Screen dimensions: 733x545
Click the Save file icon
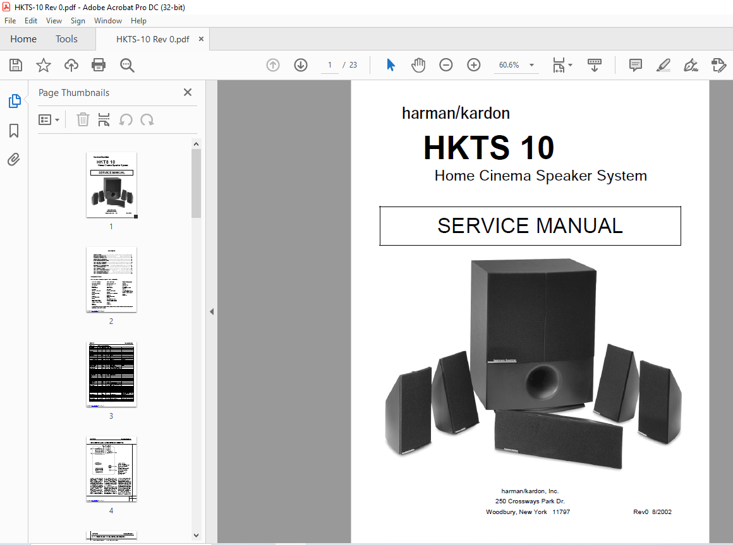(x=16, y=65)
